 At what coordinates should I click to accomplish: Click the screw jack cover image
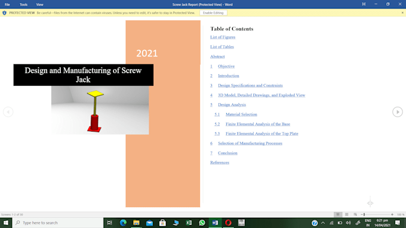(100, 110)
